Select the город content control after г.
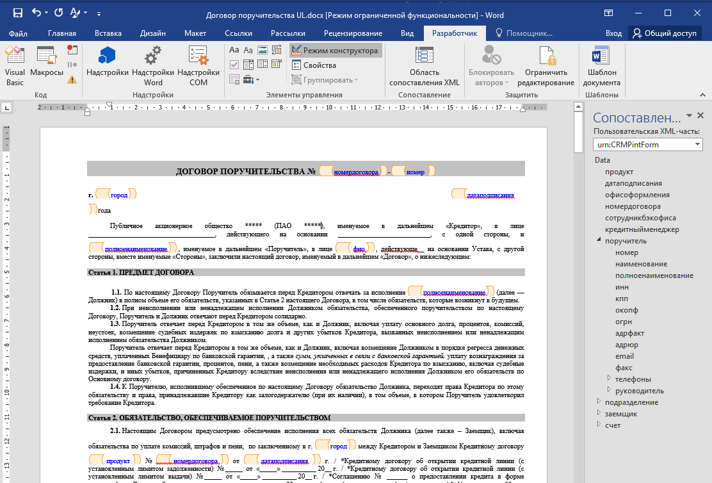The image size is (712, 483). point(117,195)
